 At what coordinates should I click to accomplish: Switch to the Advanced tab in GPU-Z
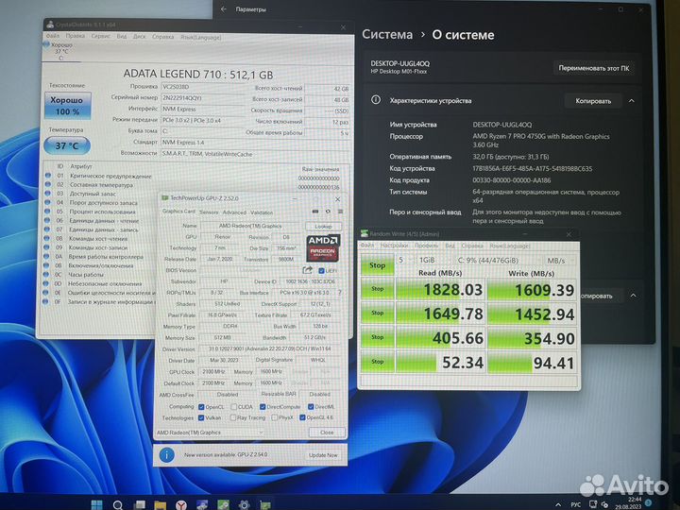point(234,212)
